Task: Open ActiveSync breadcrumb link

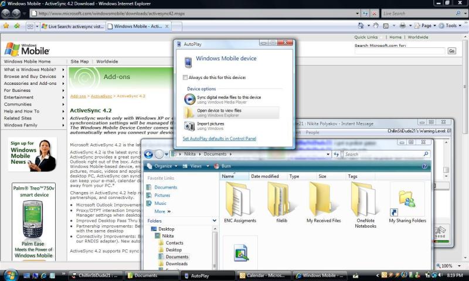Action: (x=101, y=96)
